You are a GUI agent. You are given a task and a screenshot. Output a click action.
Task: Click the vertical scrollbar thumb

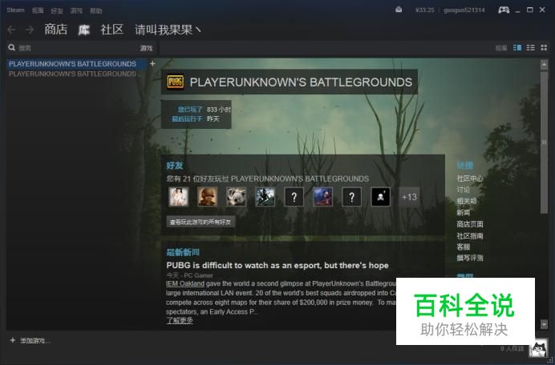pyautogui.click(x=544, y=142)
